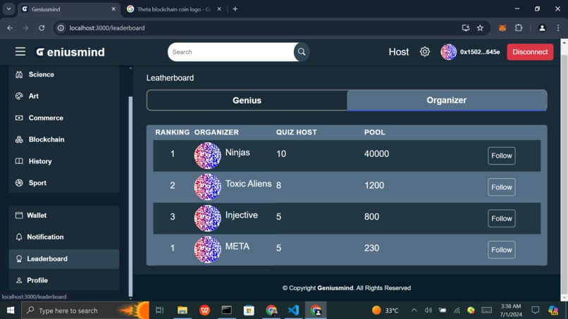Click the browser back arrow

point(10,28)
